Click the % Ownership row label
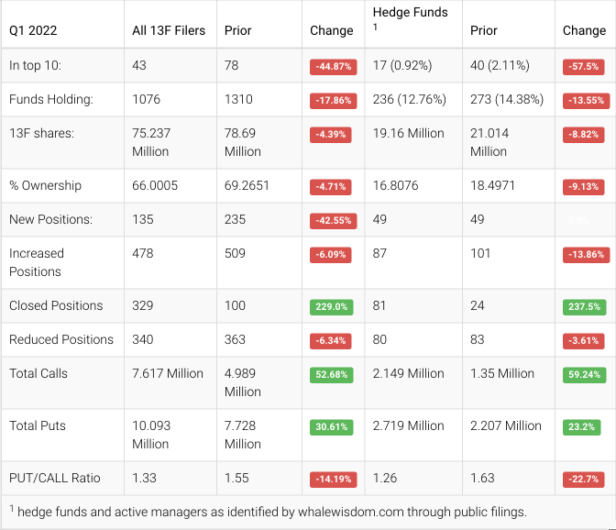 46,185
